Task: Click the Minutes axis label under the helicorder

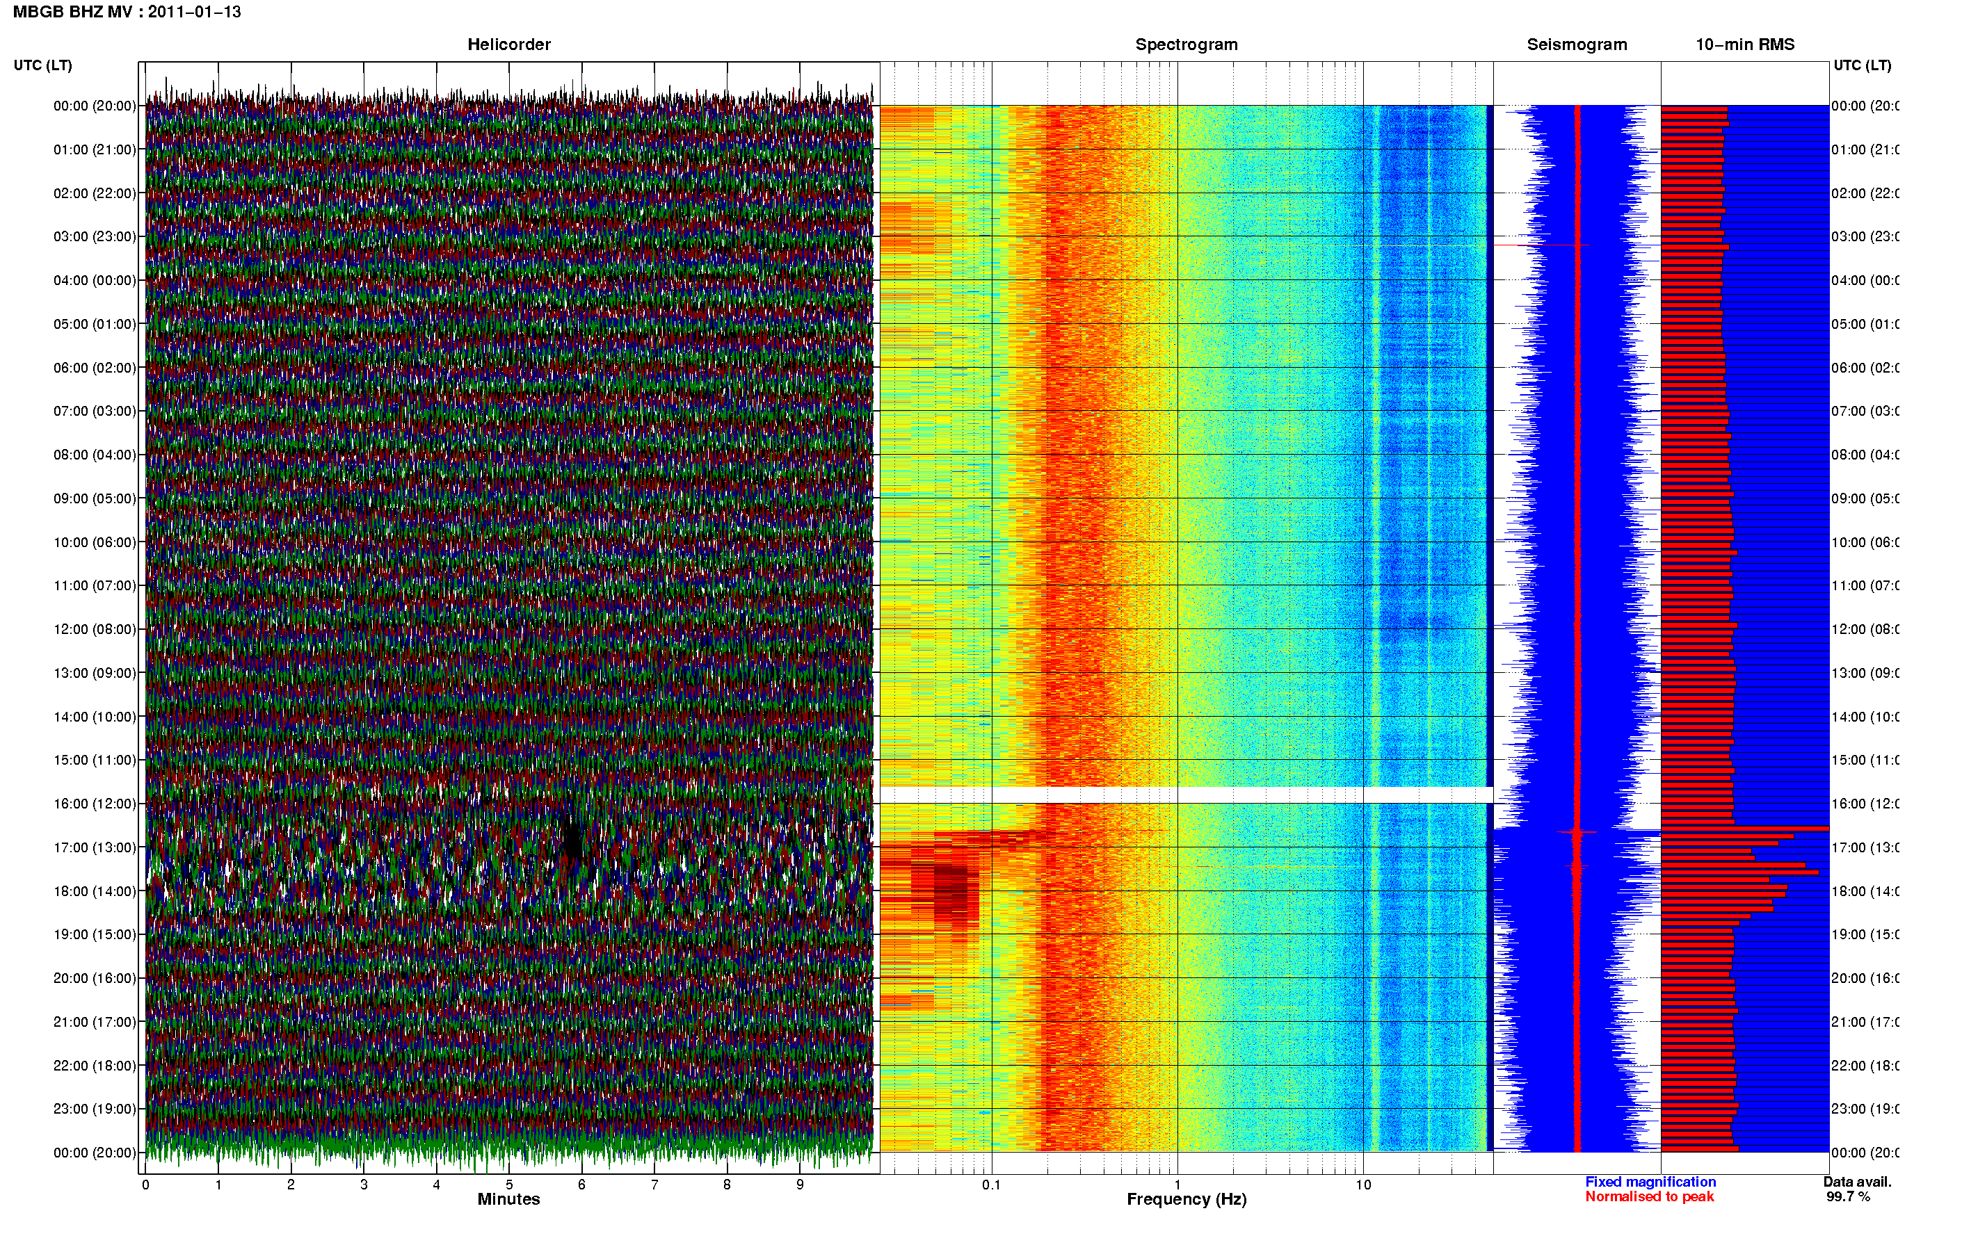Action: 508,1200
